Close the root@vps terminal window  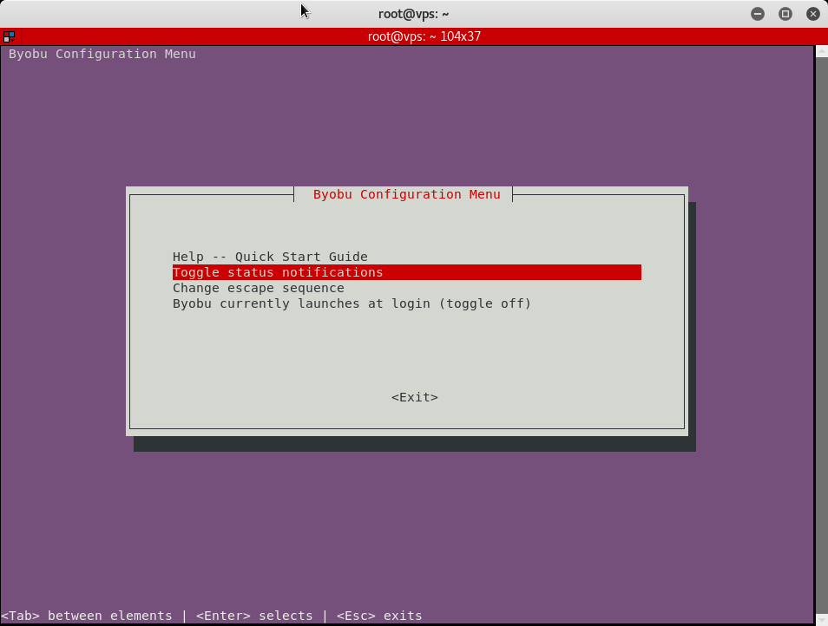pos(813,14)
